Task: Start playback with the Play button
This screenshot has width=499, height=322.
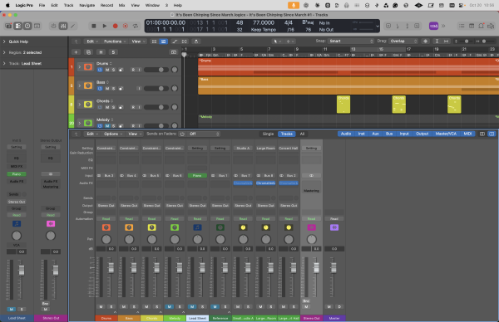Action: coord(105,26)
